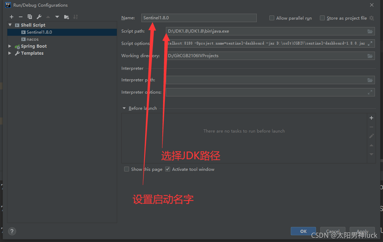Create new folder in configurations toolbar
The height and width of the screenshot is (242, 383).
click(66, 17)
